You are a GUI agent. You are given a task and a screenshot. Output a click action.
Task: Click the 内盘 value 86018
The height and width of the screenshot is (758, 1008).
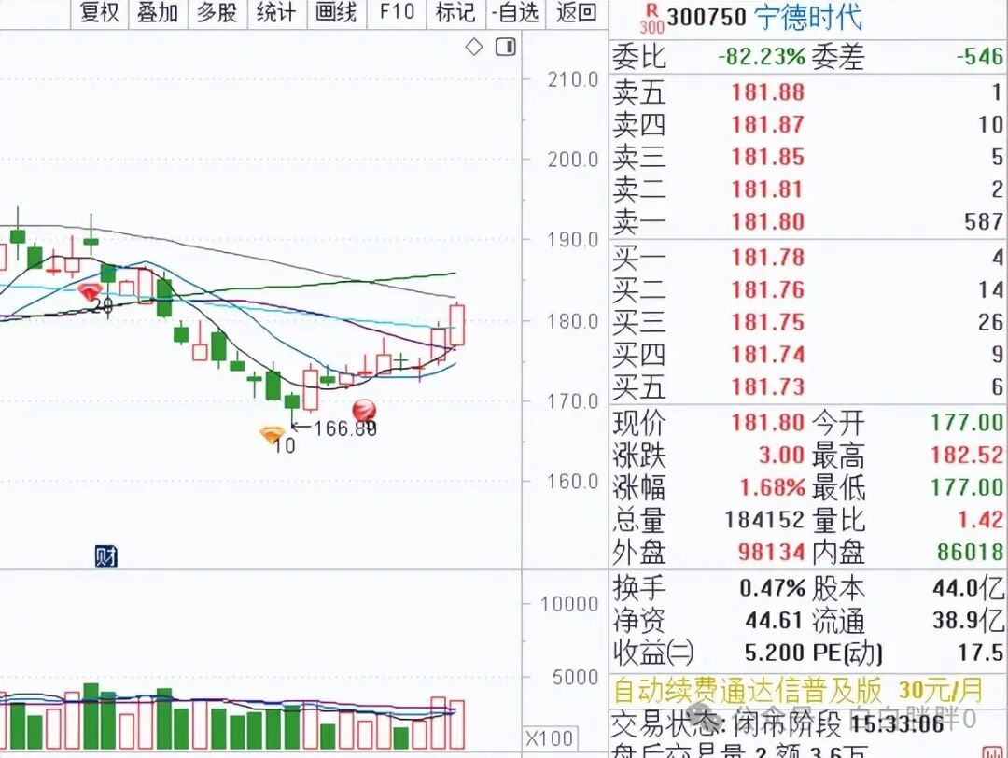[970, 553]
